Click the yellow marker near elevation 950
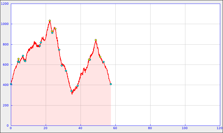The width and height of the screenshot is (223, 133). pyautogui.click(x=55, y=29)
